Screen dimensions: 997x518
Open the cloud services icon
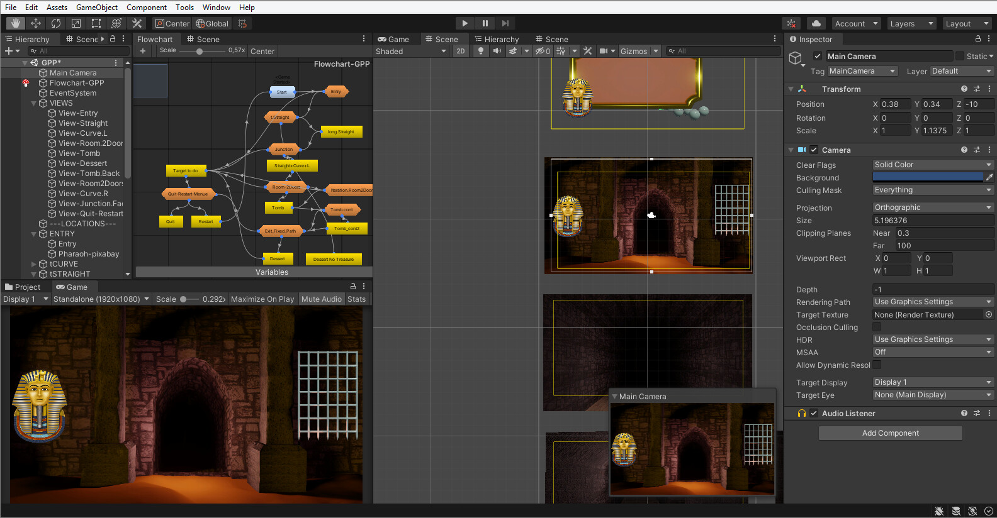[816, 23]
